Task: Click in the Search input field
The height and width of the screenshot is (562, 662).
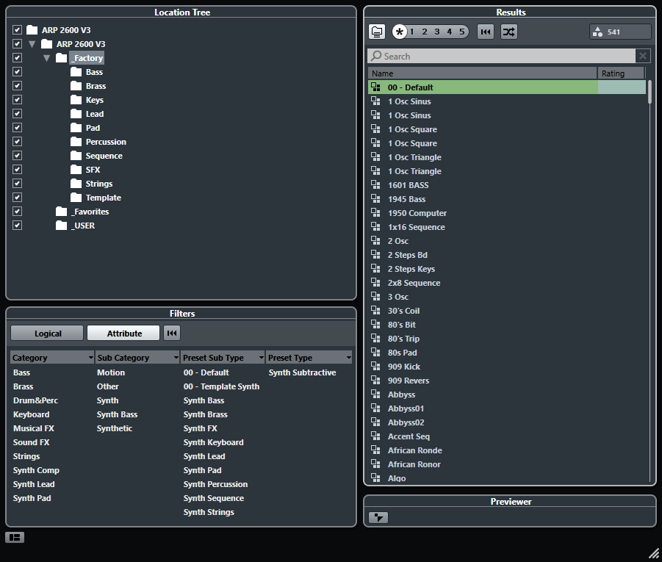Action: coord(502,56)
